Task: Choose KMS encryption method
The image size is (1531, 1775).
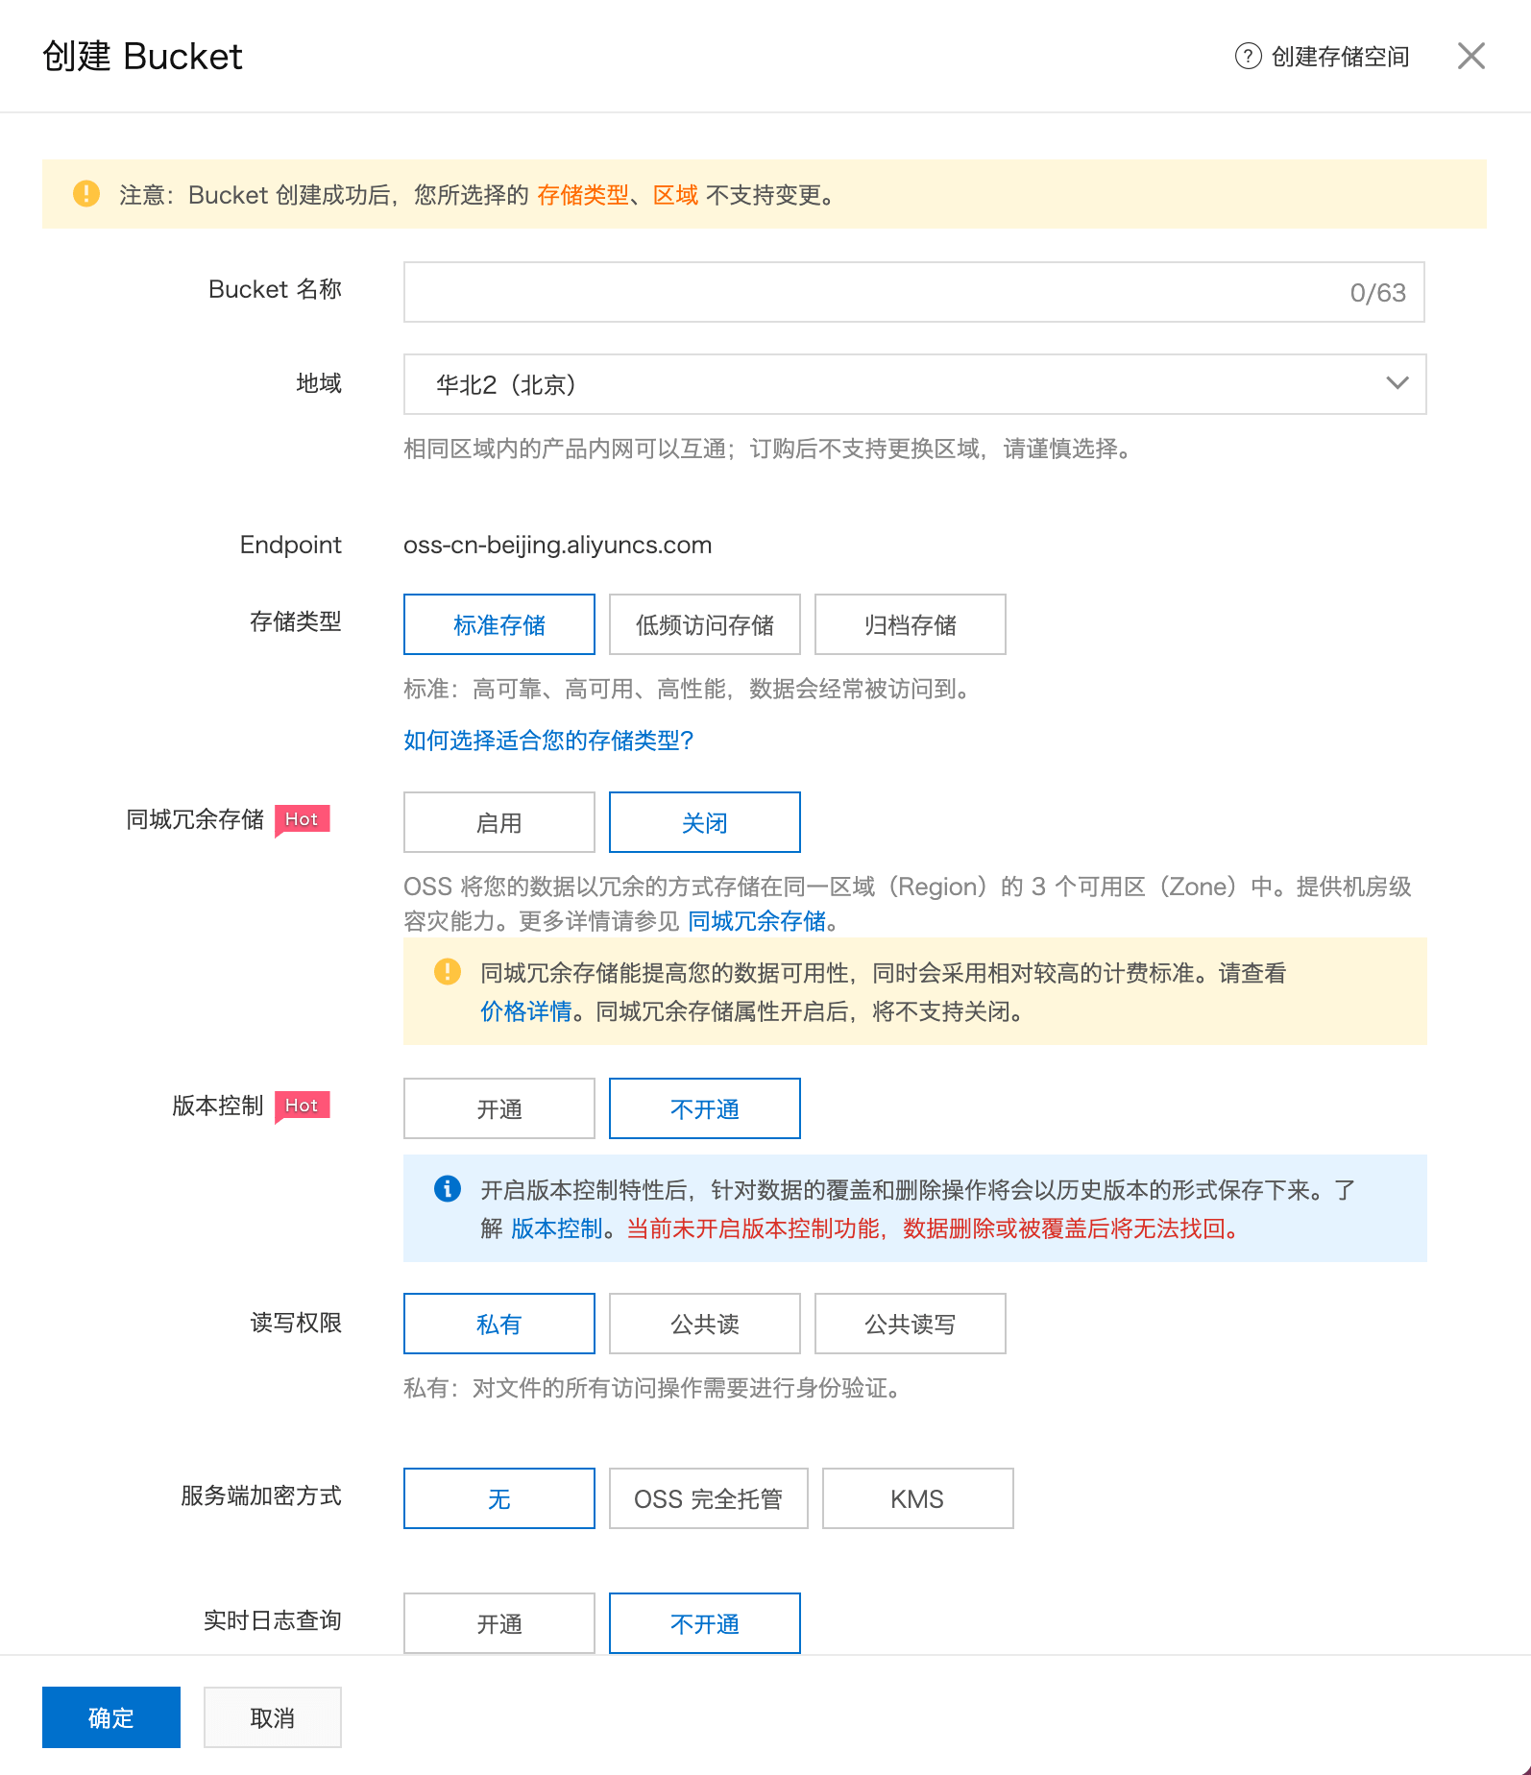Action: (917, 1499)
